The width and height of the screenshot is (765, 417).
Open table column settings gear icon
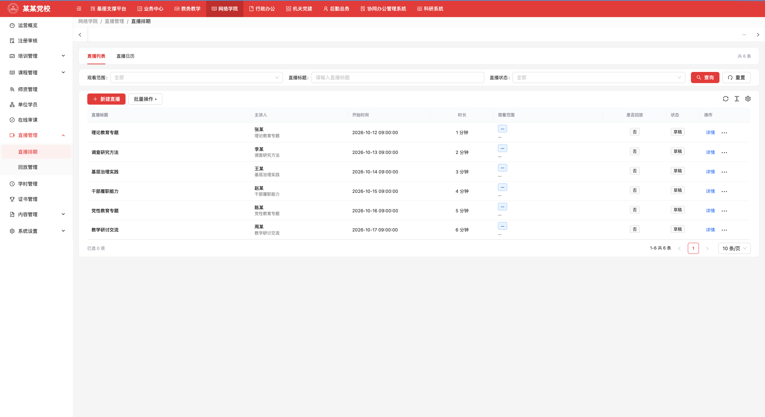click(748, 99)
